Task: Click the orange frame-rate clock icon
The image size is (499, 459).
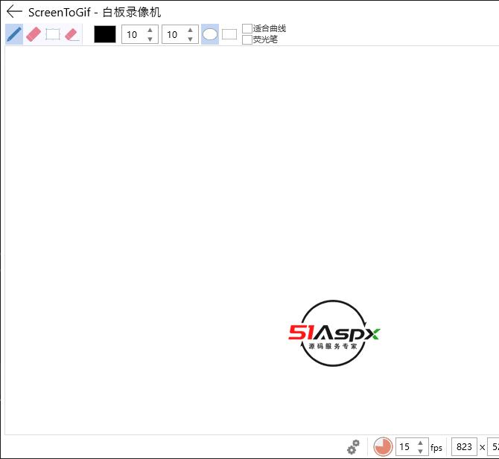Action: coord(383,447)
